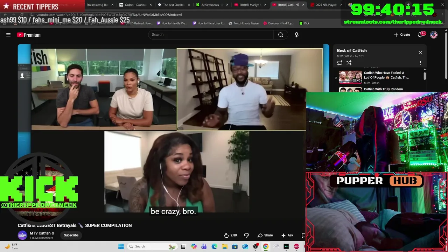Focus the YouTube search input field
This screenshot has width=448, height=252.
click(x=211, y=35)
